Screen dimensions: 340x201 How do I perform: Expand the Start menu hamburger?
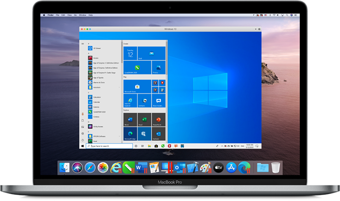pos(83,44)
